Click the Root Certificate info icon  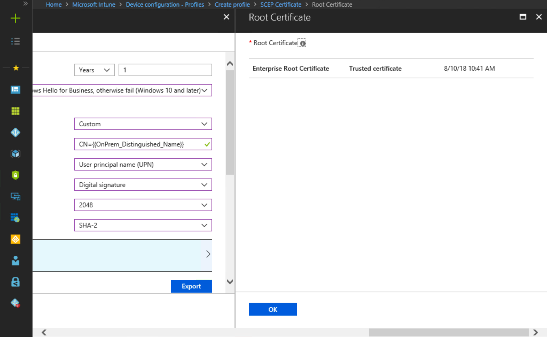tap(302, 43)
